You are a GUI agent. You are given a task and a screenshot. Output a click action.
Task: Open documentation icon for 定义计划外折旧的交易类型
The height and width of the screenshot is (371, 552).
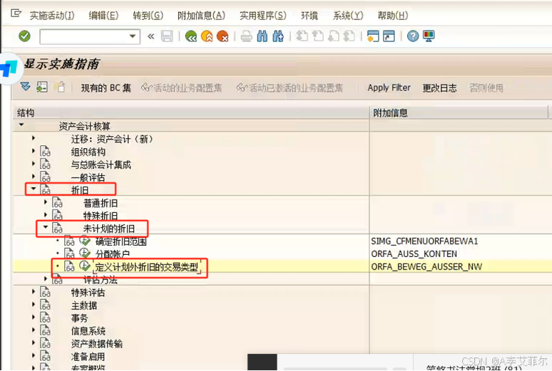[x=69, y=266]
